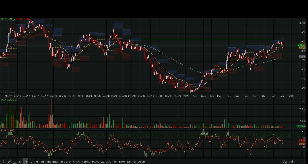Select the line drawing tool

[9, 162]
